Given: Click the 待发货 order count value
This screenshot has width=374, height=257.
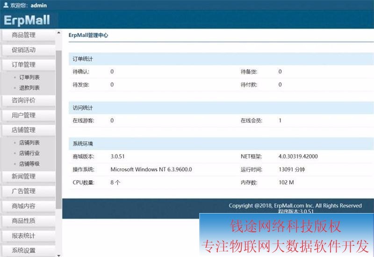Looking at the screenshot, I should [112, 85].
